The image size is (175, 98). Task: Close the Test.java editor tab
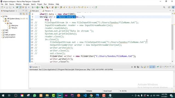coord(52,11)
